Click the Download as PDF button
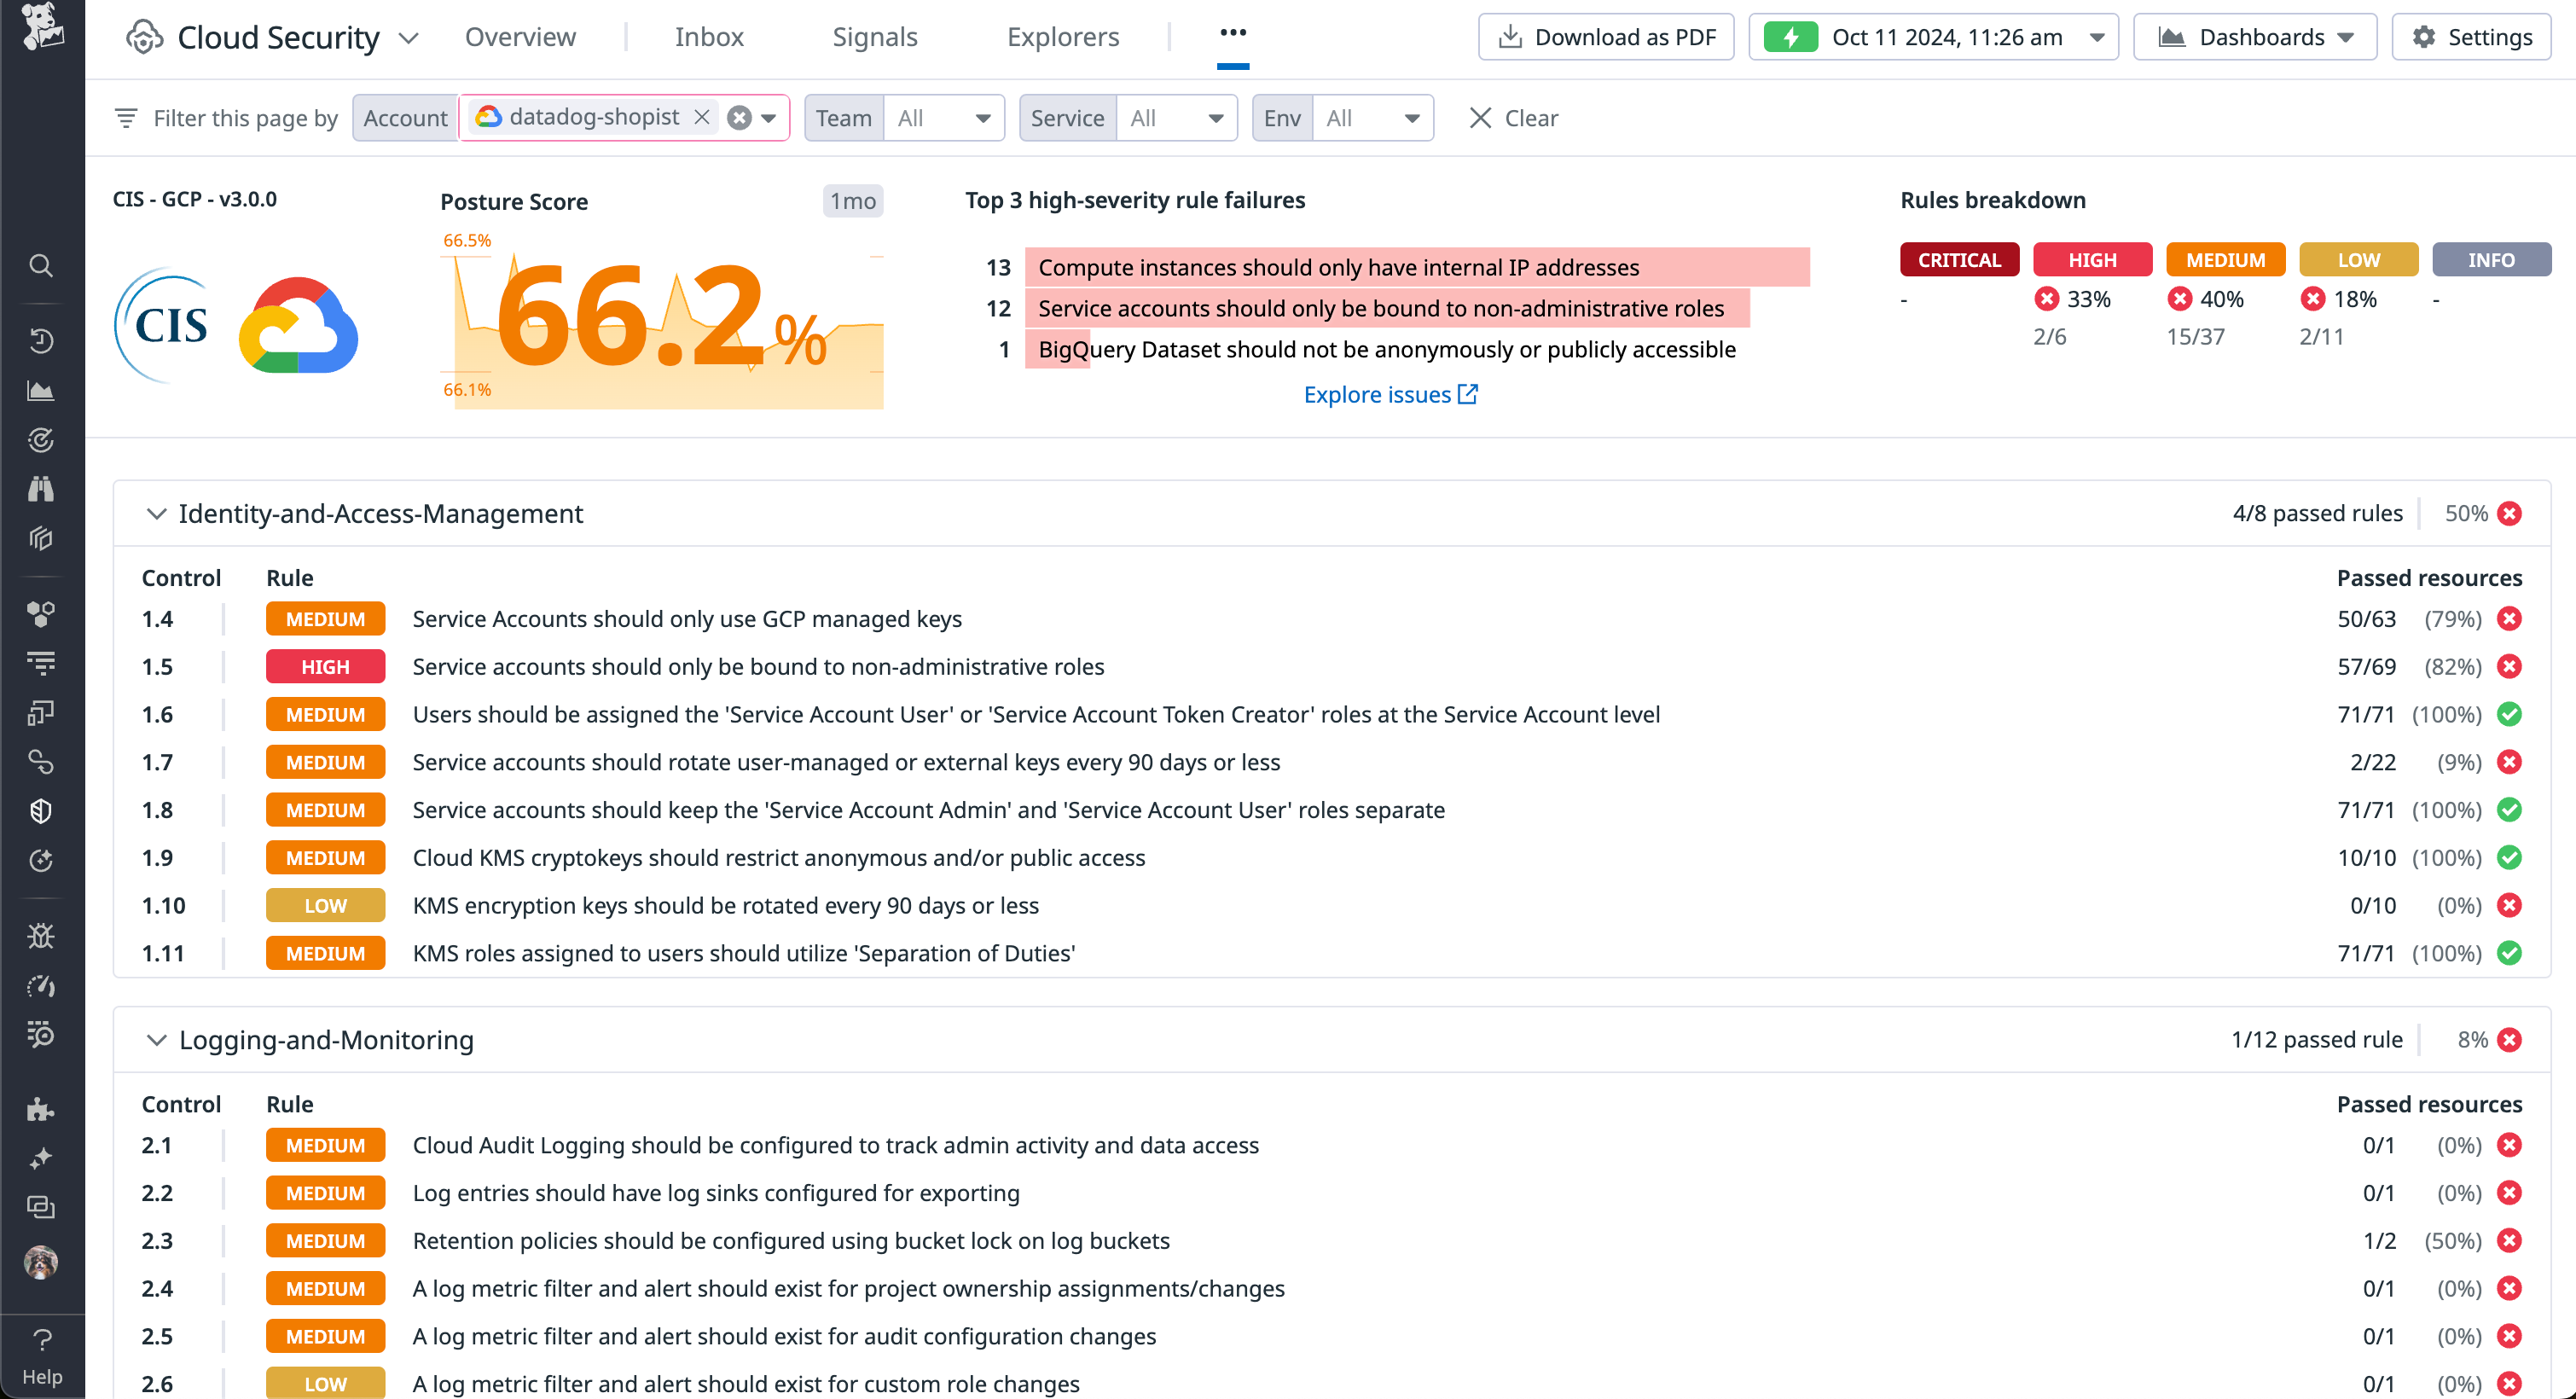This screenshot has width=2576, height=1399. pos(1606,37)
